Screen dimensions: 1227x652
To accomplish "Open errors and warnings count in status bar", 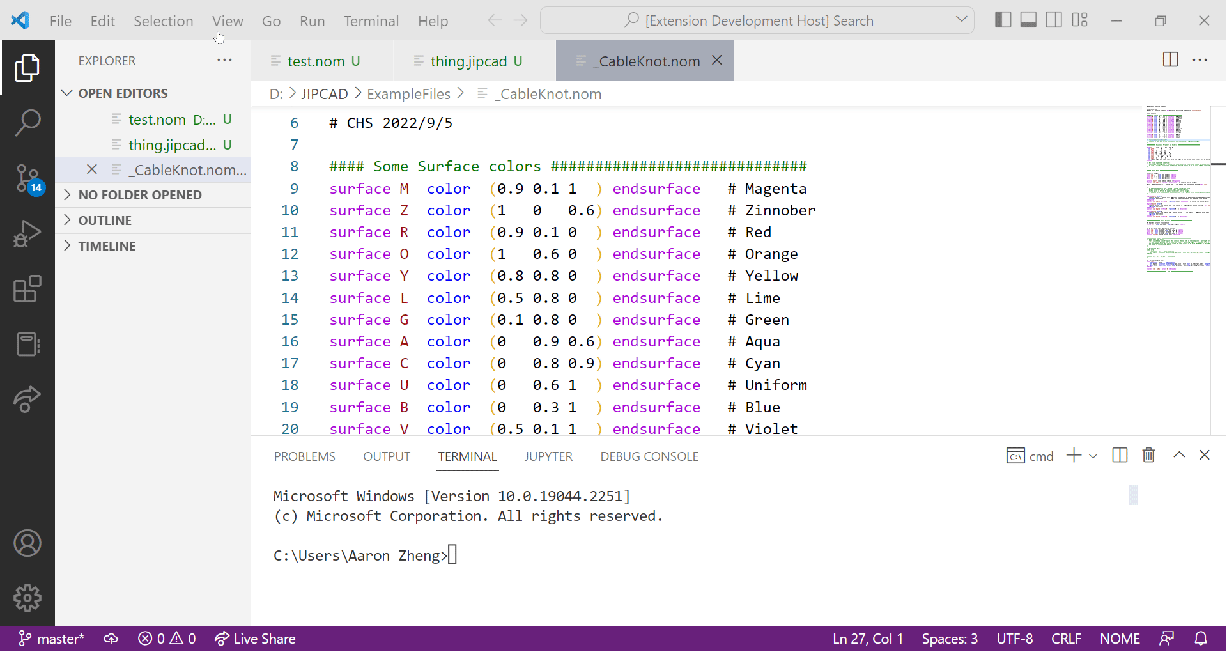I will (167, 639).
